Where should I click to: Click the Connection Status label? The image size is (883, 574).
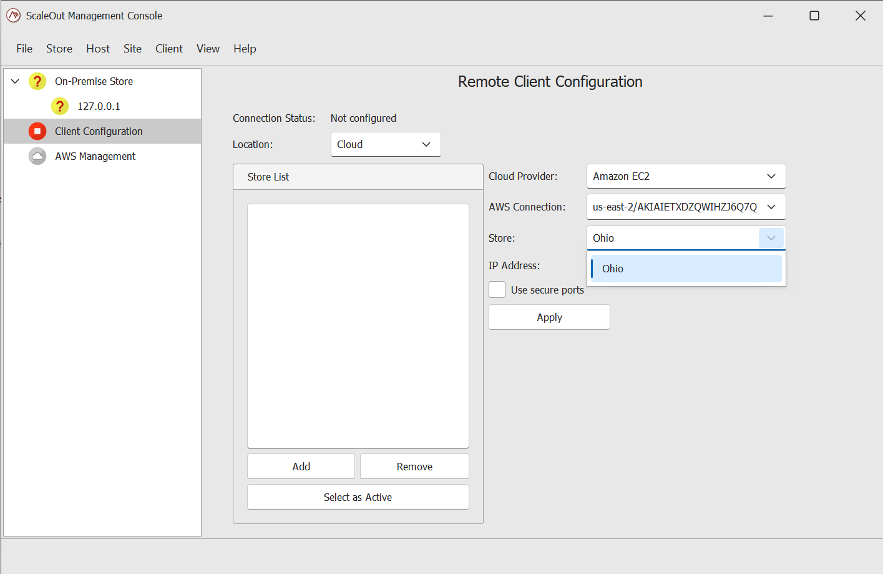274,118
